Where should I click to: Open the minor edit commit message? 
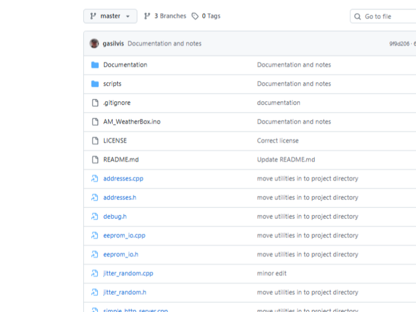pos(272,273)
